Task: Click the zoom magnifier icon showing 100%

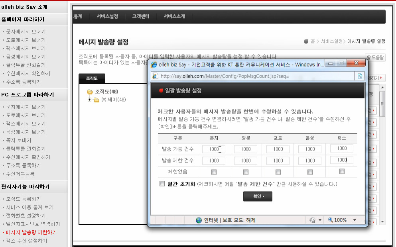Action: tap(330, 220)
